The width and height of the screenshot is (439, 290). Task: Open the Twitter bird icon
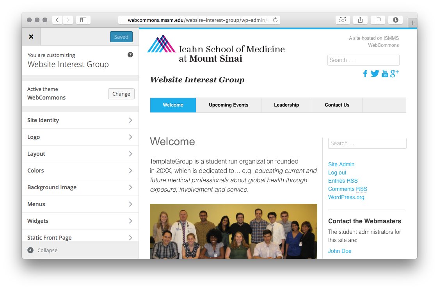point(375,74)
